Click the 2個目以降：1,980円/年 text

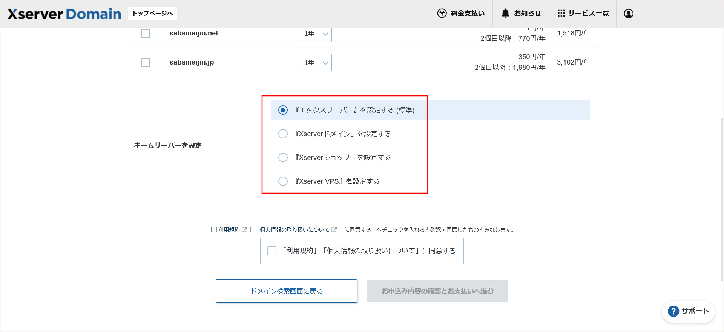click(x=510, y=68)
